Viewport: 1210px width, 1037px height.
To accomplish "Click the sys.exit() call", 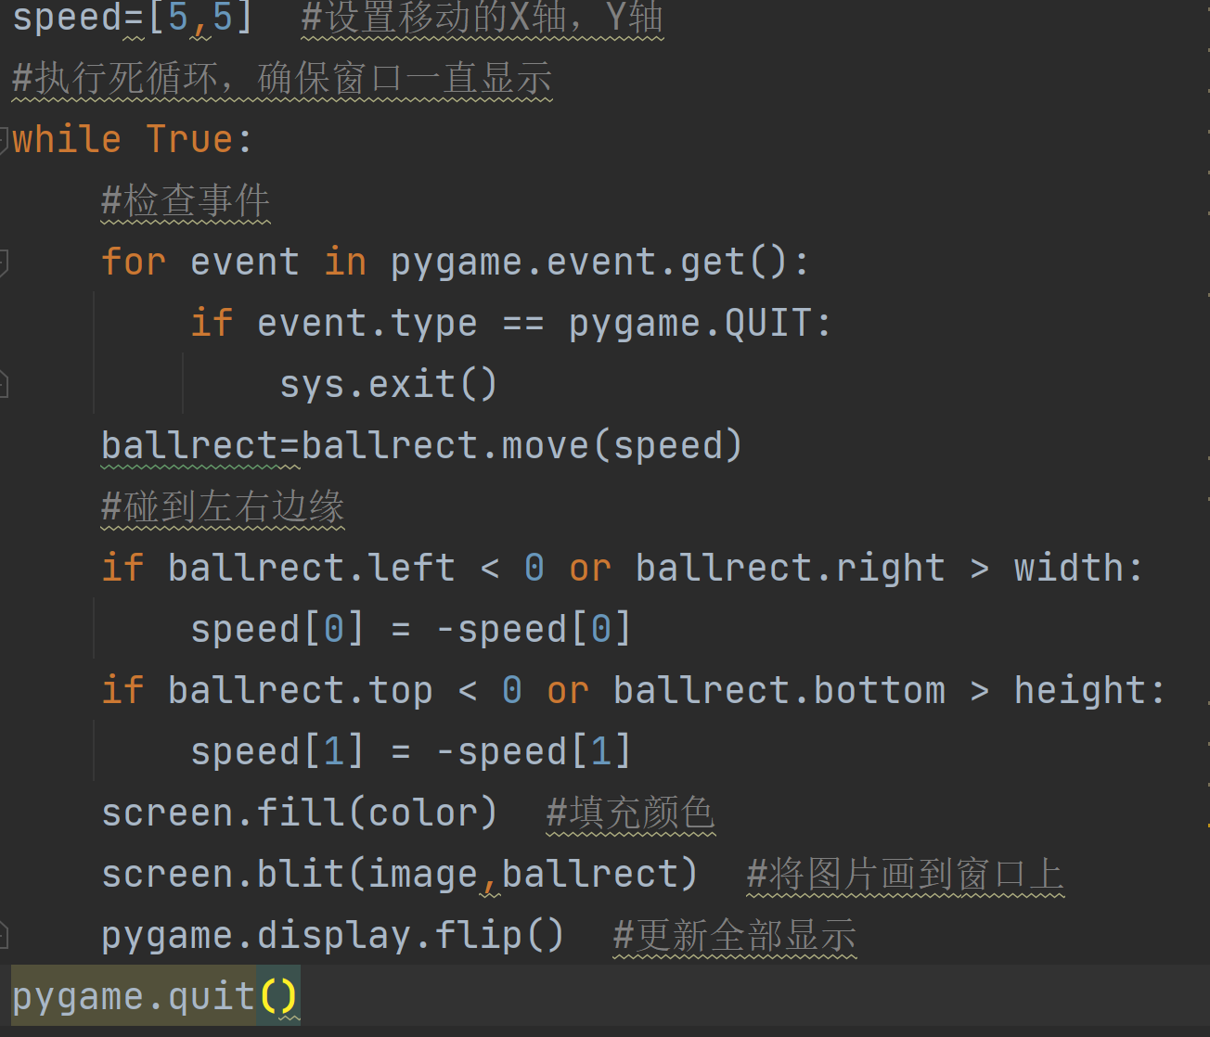I will [388, 385].
